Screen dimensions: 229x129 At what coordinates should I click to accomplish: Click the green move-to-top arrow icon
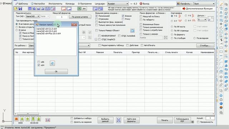coord(33,119)
